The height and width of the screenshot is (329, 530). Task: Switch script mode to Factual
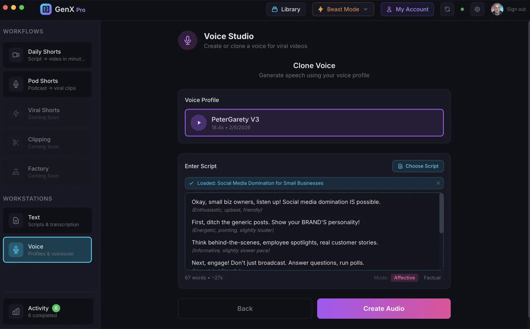432,277
